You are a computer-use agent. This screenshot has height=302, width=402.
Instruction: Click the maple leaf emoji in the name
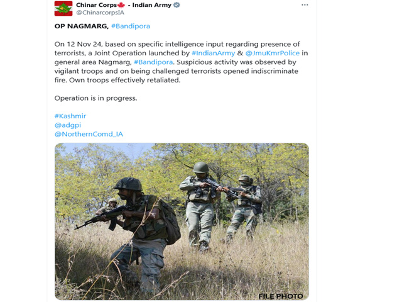coord(121,5)
